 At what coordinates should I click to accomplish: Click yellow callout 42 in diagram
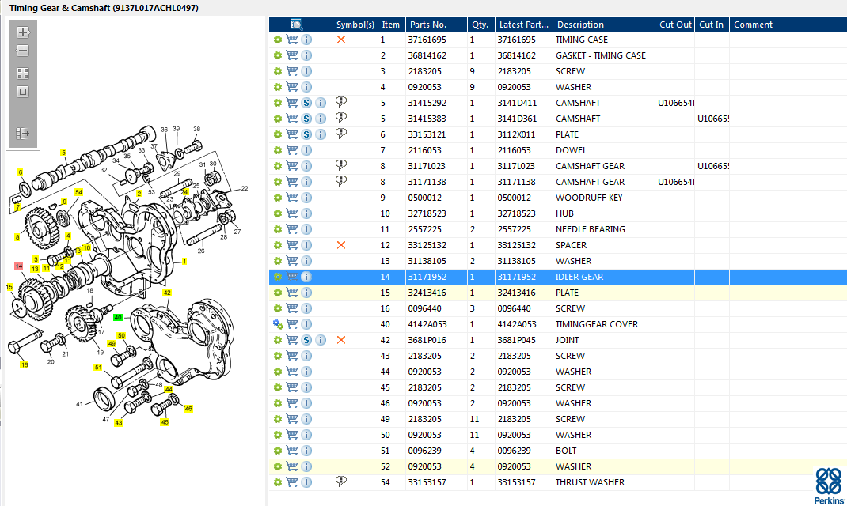[x=167, y=293]
